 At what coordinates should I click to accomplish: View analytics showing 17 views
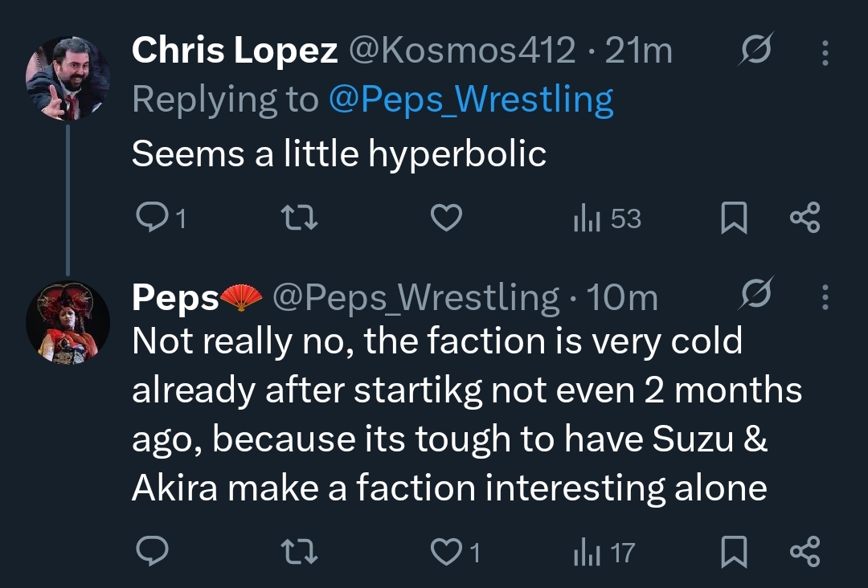603,551
